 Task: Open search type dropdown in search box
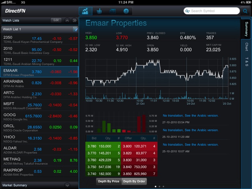pos(187,11)
